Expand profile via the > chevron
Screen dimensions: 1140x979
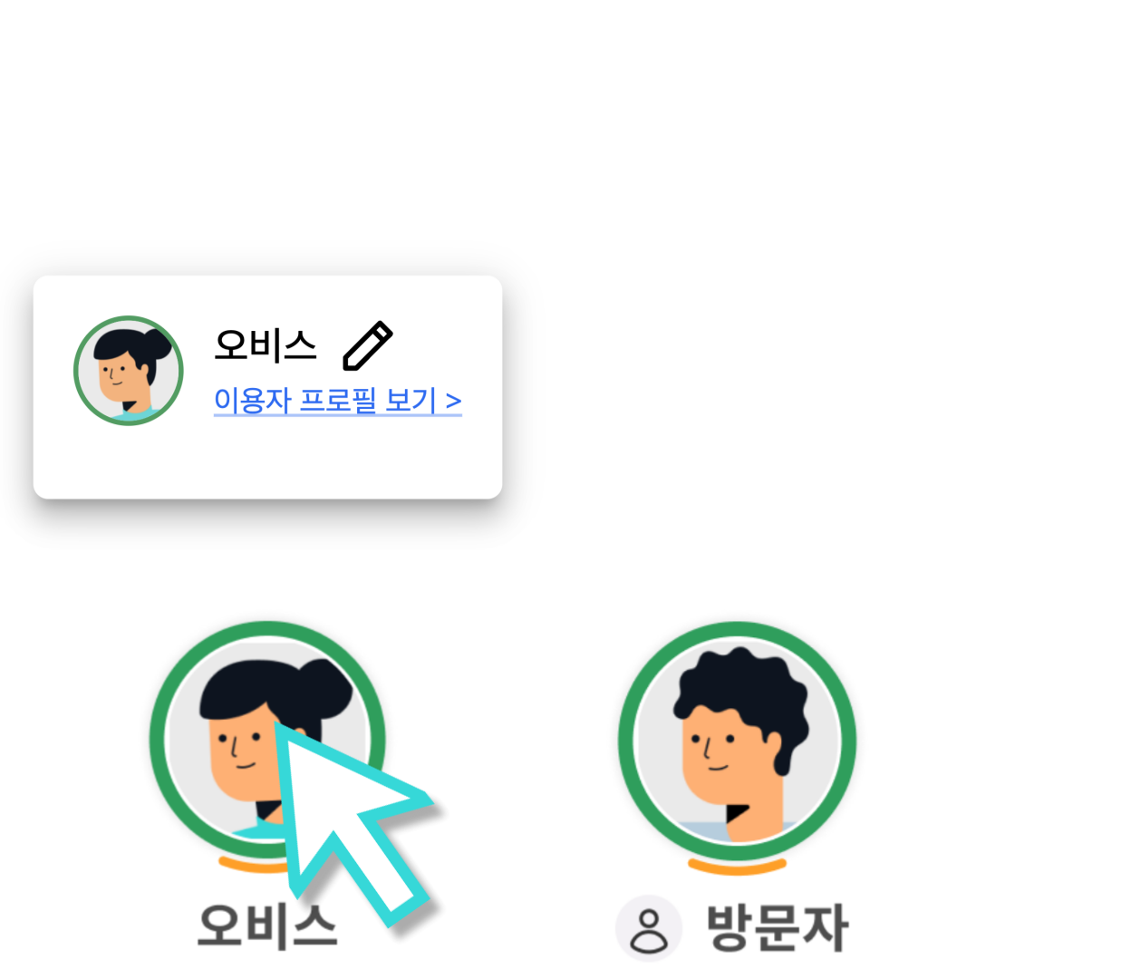(453, 401)
